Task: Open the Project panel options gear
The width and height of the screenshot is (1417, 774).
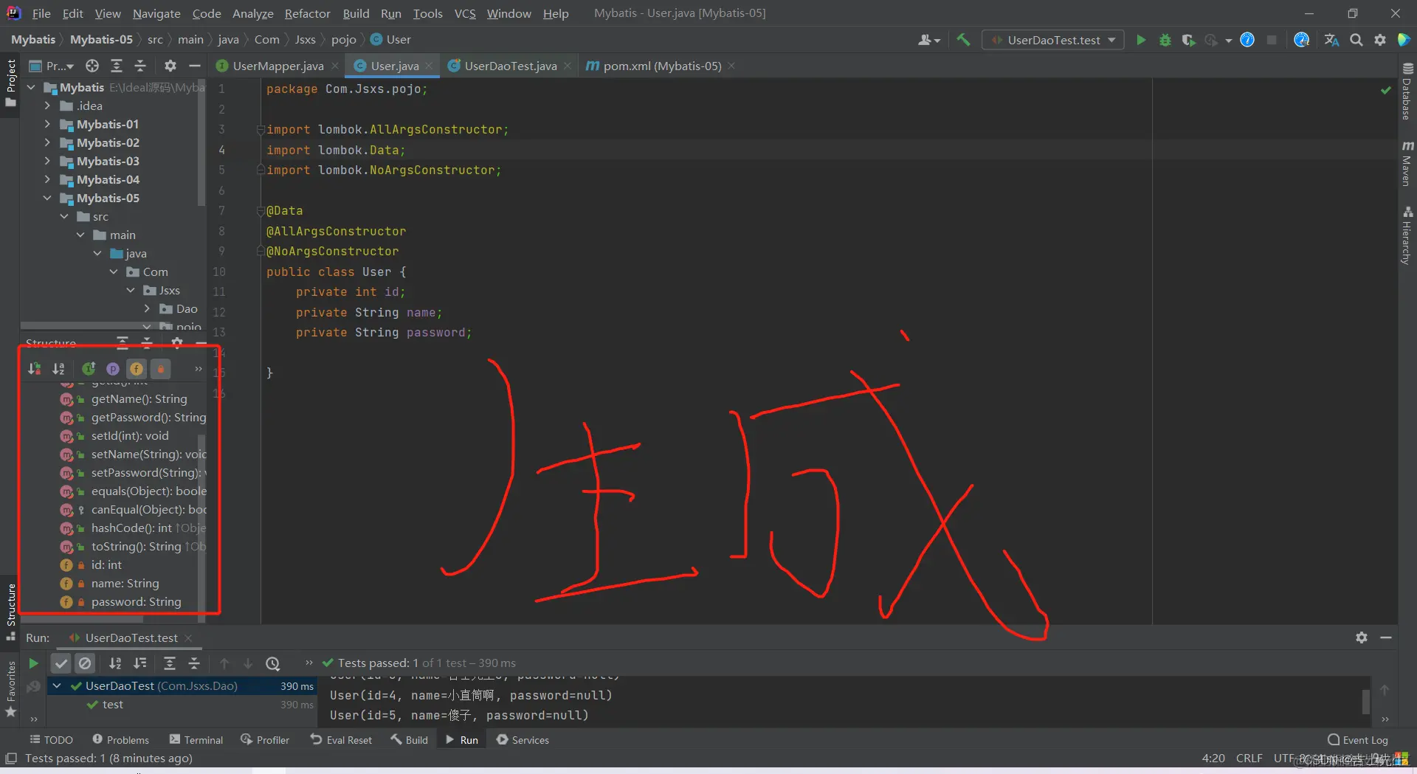Action: (170, 66)
